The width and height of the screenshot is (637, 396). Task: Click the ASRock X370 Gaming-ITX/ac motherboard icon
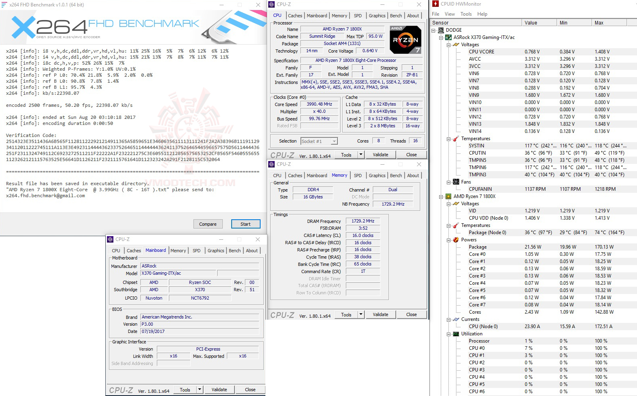tap(448, 37)
